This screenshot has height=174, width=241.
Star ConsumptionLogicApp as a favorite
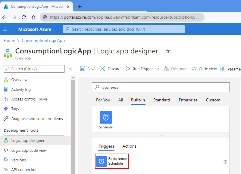(x=168, y=51)
